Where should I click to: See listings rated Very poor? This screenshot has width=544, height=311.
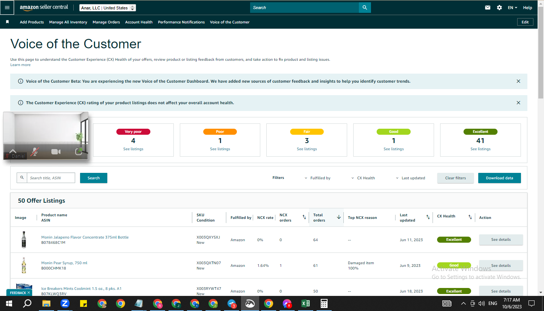[x=133, y=149]
